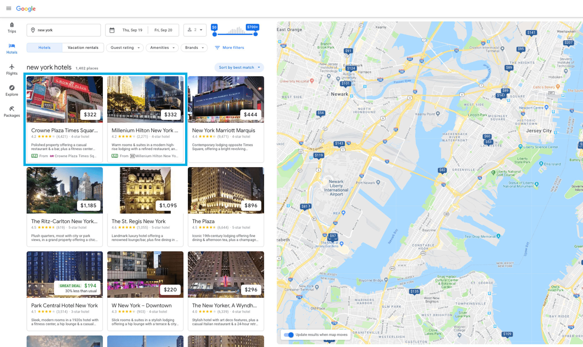Image resolution: width=583 pixels, height=347 pixels.
Task: Select the $124 map price marker
Action: pos(351,69)
